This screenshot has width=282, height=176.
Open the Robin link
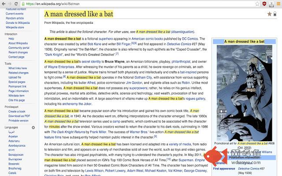tap(186, 83)
